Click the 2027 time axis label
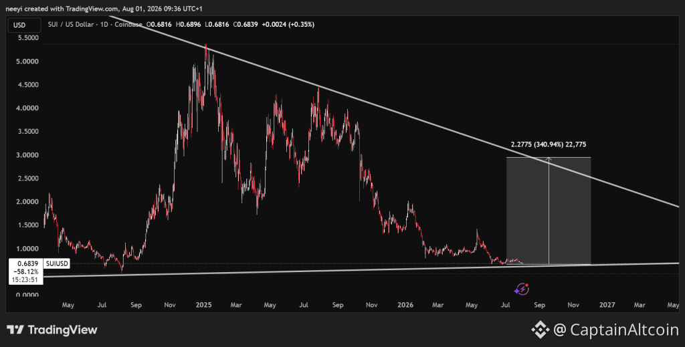 607,305
